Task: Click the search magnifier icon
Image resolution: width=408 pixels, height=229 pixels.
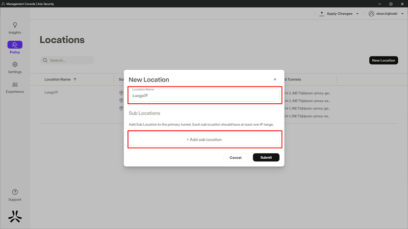Action: click(x=45, y=60)
